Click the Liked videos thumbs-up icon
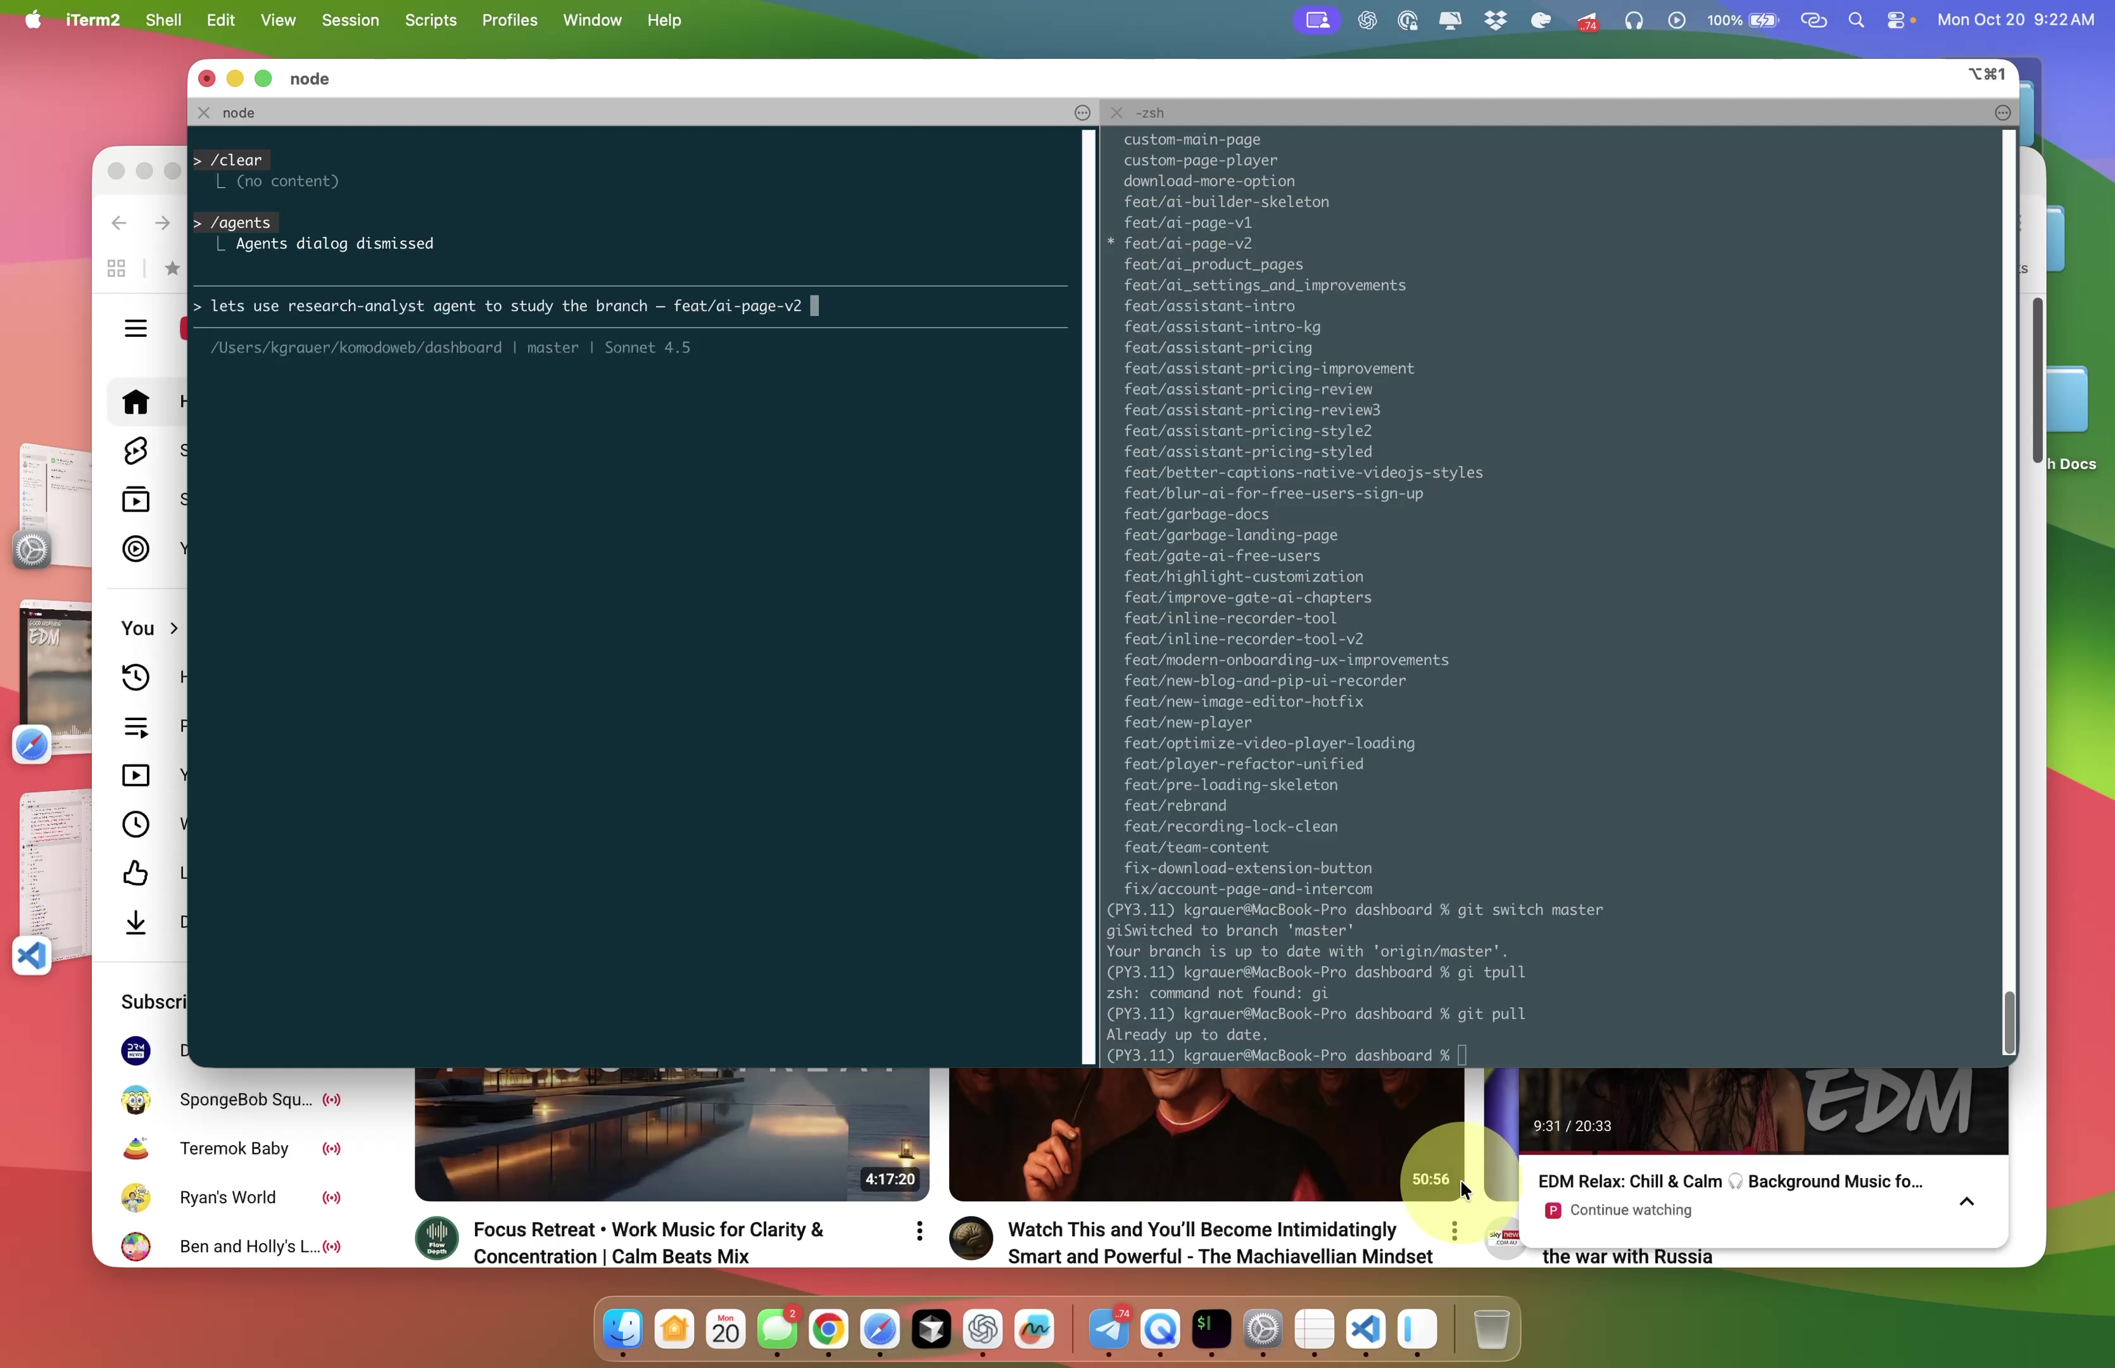 [x=135, y=872]
